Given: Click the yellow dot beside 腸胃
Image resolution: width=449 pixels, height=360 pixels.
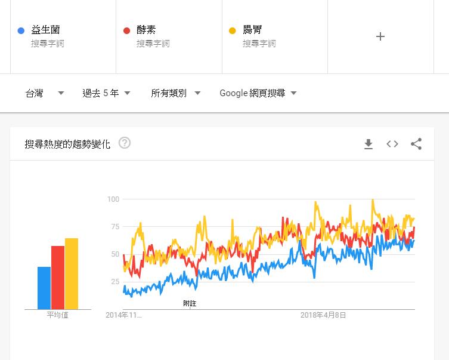Looking at the screenshot, I should pyautogui.click(x=233, y=30).
